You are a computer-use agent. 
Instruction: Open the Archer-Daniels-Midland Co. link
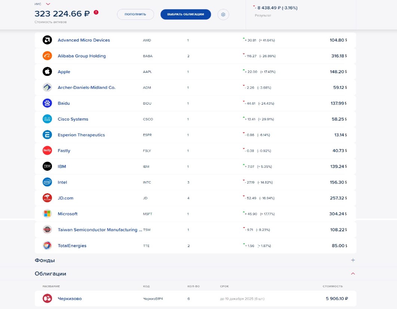tap(87, 87)
